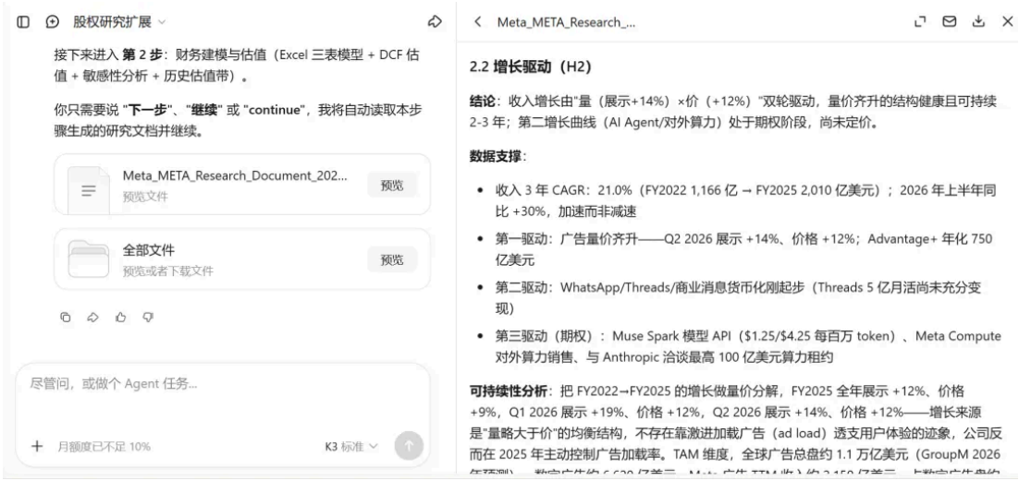1019x481 pixels.
Task: Click the send arrow button
Action: click(409, 446)
